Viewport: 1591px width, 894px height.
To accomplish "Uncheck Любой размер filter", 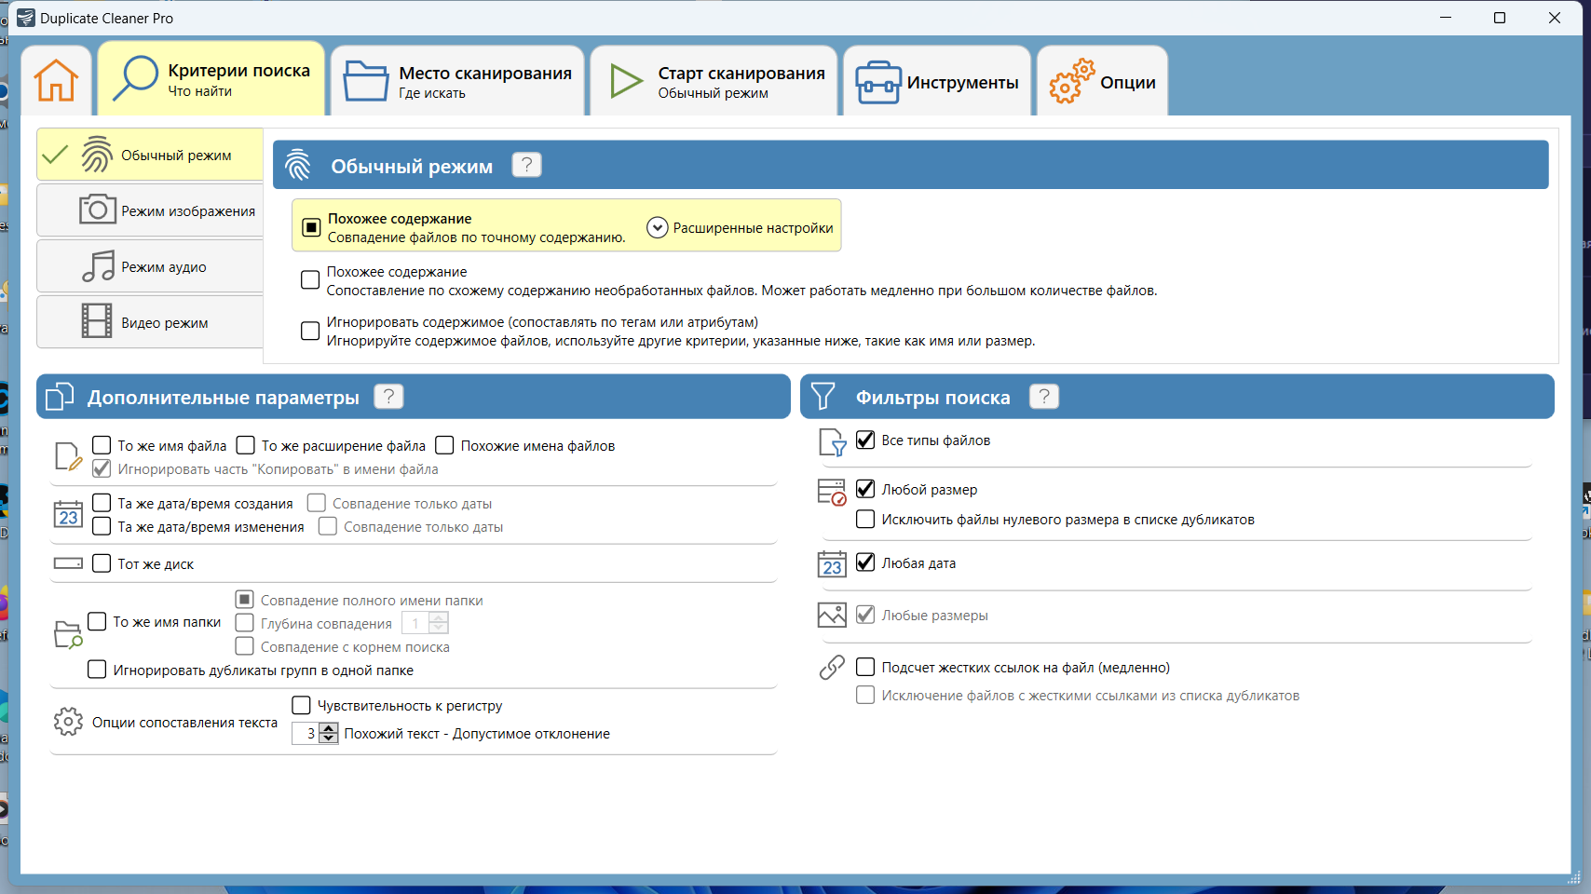I will point(865,489).
